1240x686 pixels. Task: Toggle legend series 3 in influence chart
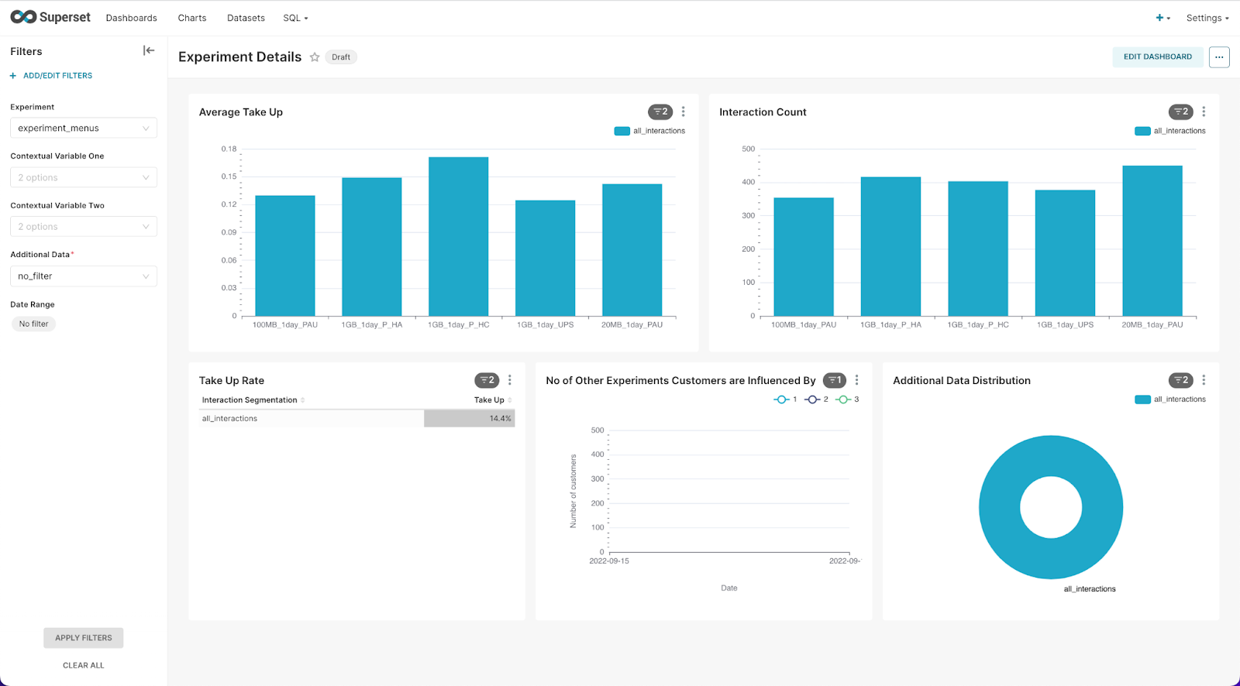847,400
